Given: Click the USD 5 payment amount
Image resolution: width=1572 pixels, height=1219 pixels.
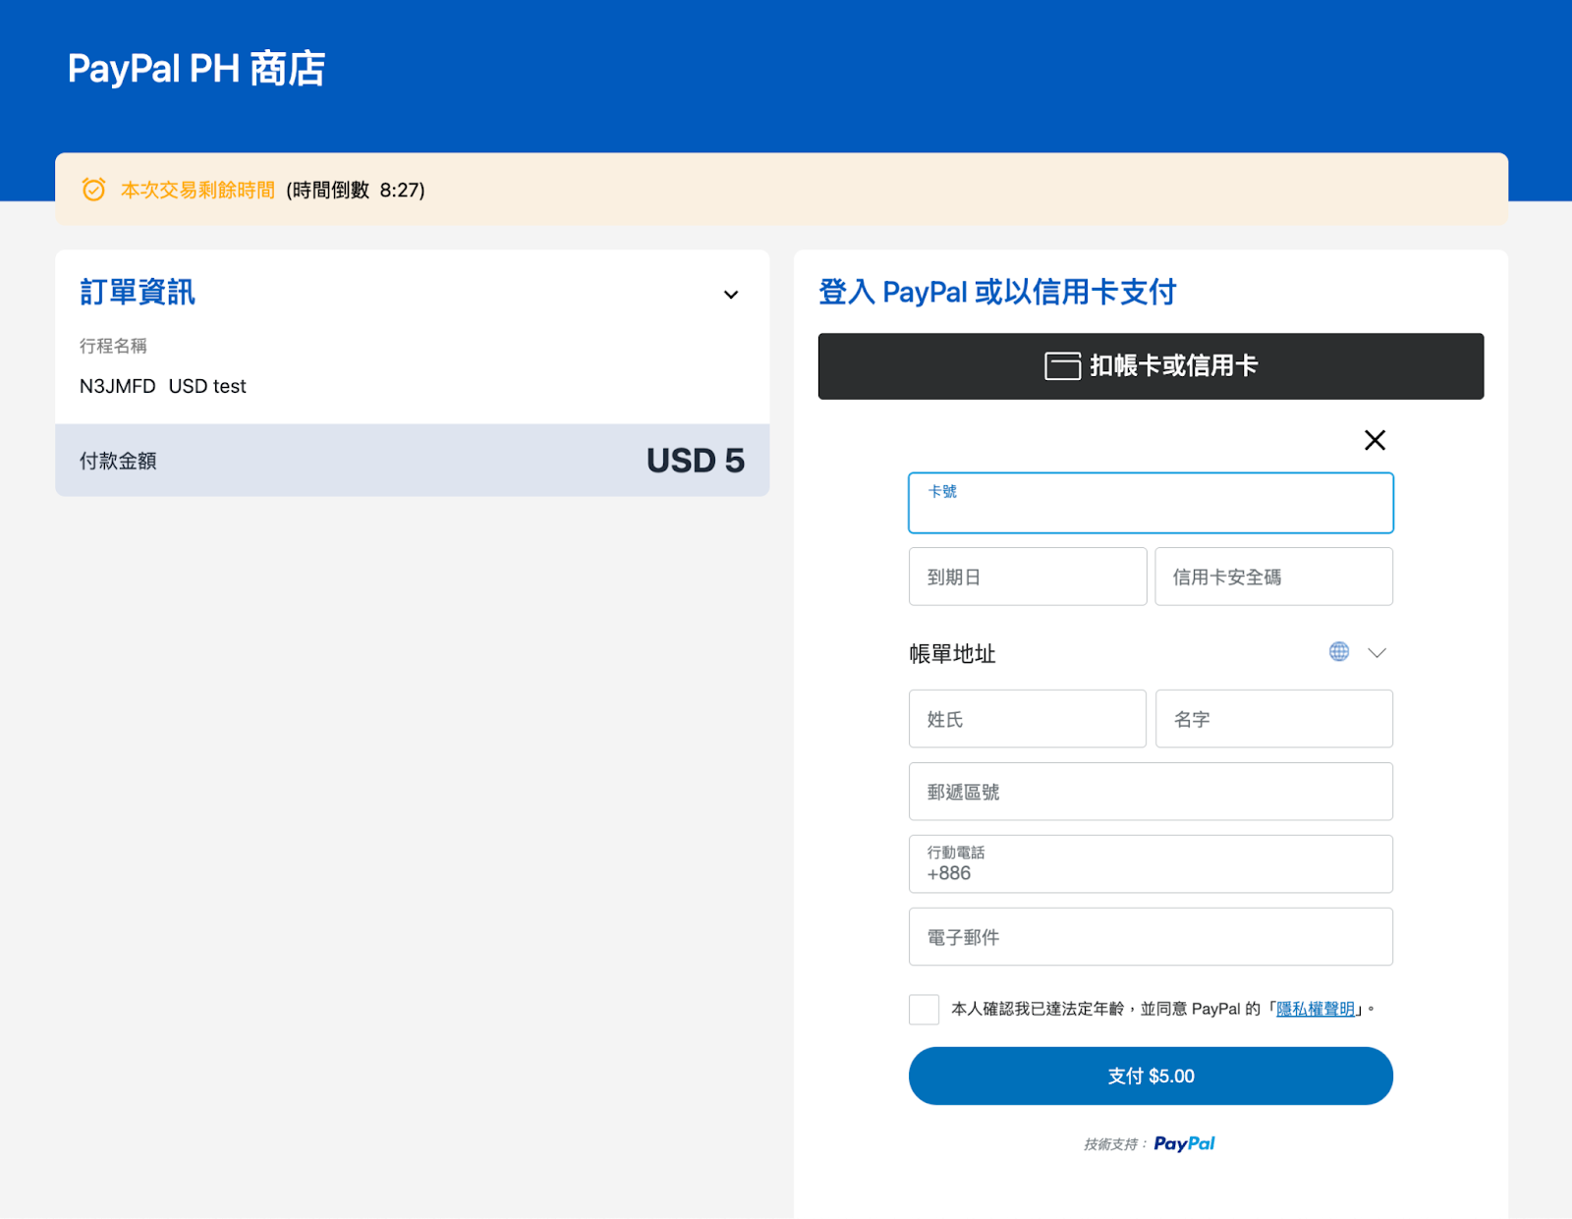Looking at the screenshot, I should point(696,461).
